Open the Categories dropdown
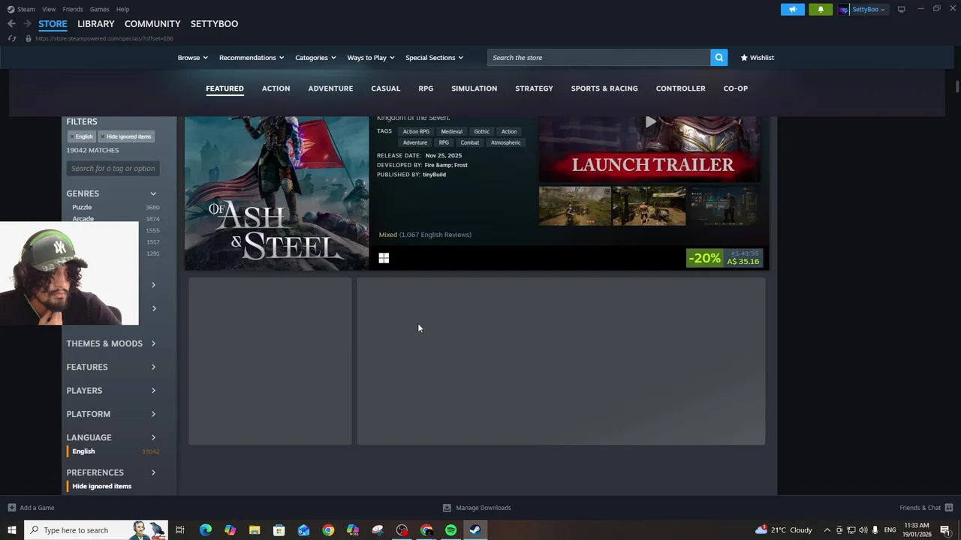961x540 pixels. click(315, 58)
